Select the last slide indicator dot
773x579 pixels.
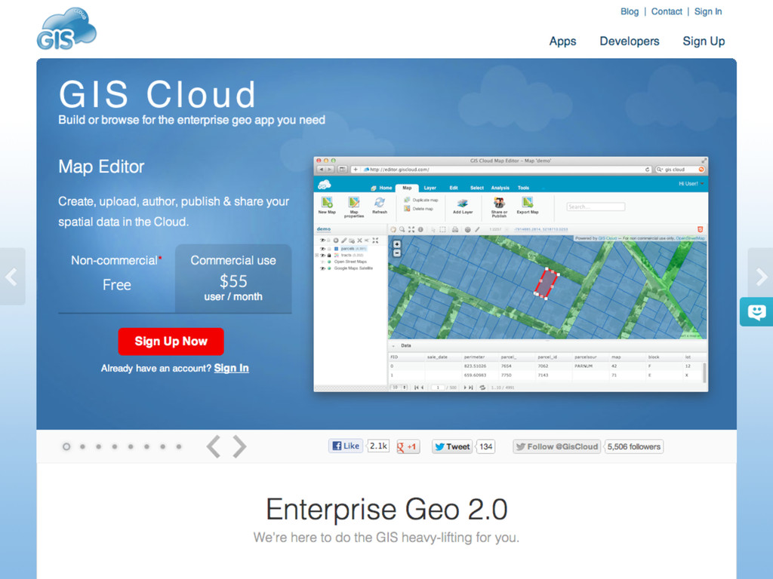point(179,446)
